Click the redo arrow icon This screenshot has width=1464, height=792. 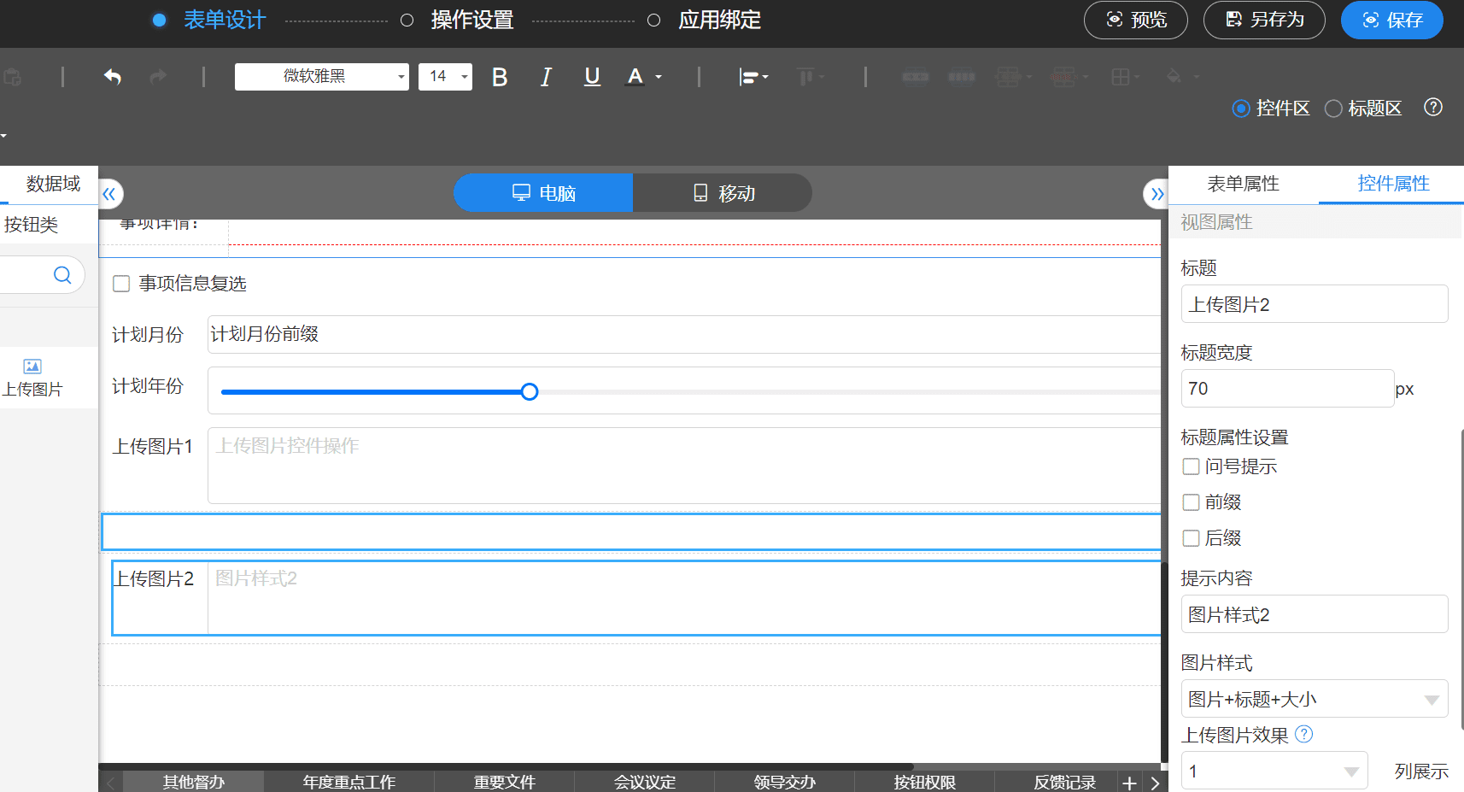point(158,77)
